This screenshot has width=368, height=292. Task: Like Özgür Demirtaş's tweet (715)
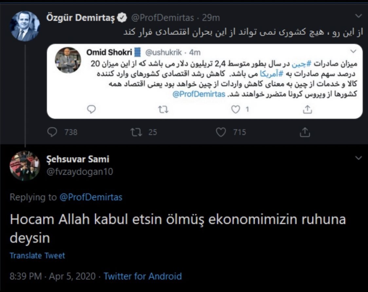[222, 132]
